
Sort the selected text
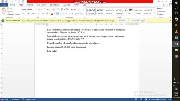tap(79, 10)
